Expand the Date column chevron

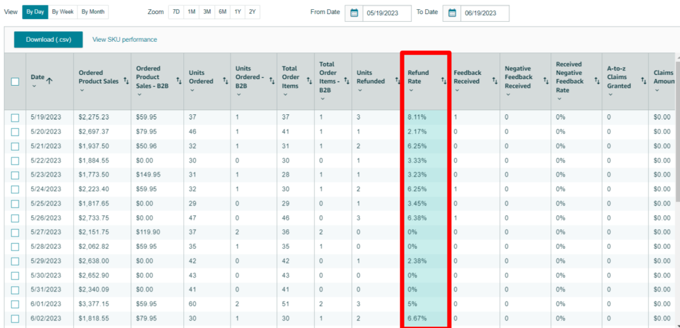(x=34, y=86)
